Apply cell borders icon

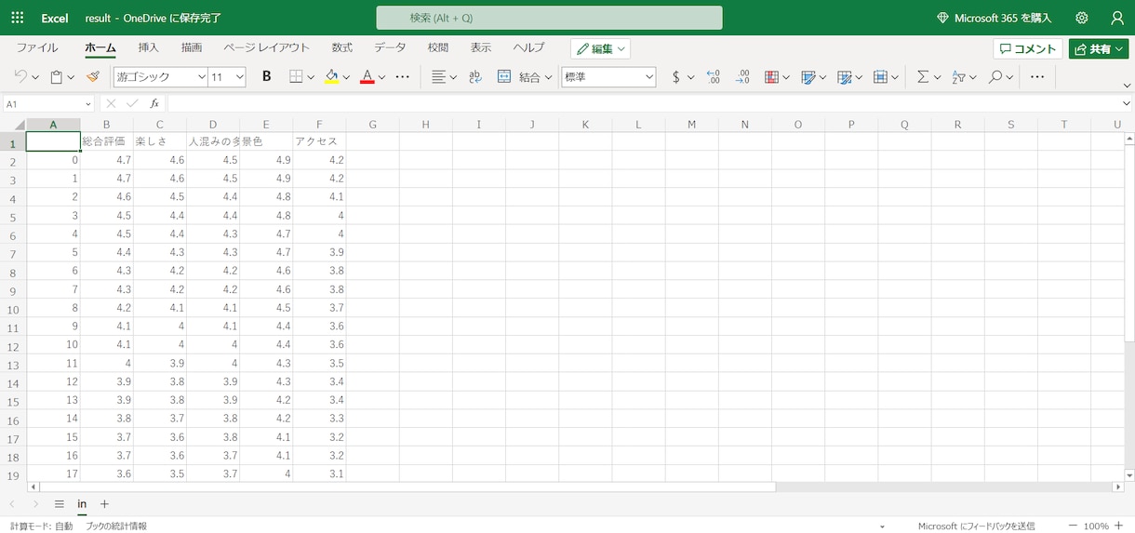tap(296, 77)
